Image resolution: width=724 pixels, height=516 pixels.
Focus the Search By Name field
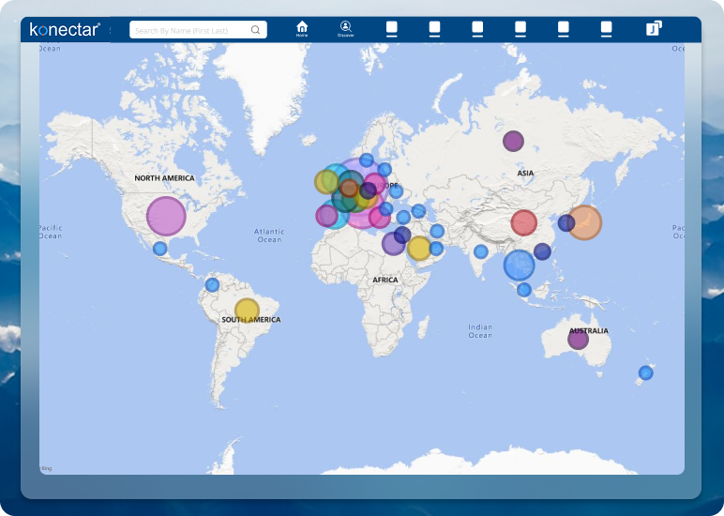(190, 30)
